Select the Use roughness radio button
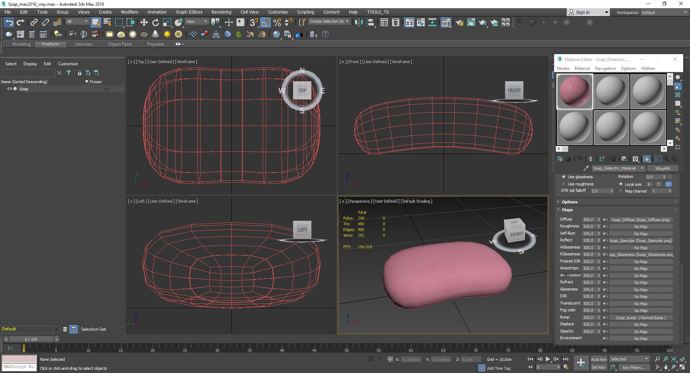The height and width of the screenshot is (373, 690). [x=563, y=184]
